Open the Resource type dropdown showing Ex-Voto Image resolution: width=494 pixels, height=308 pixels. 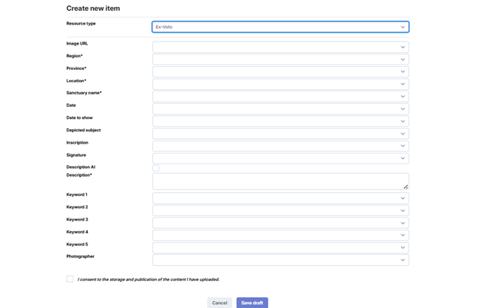tap(280, 27)
